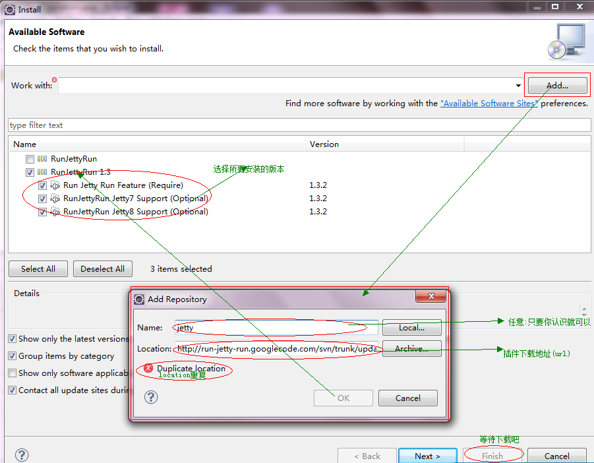The image size is (594, 463).
Task: Click the Install window title icon
Action: click(10, 9)
